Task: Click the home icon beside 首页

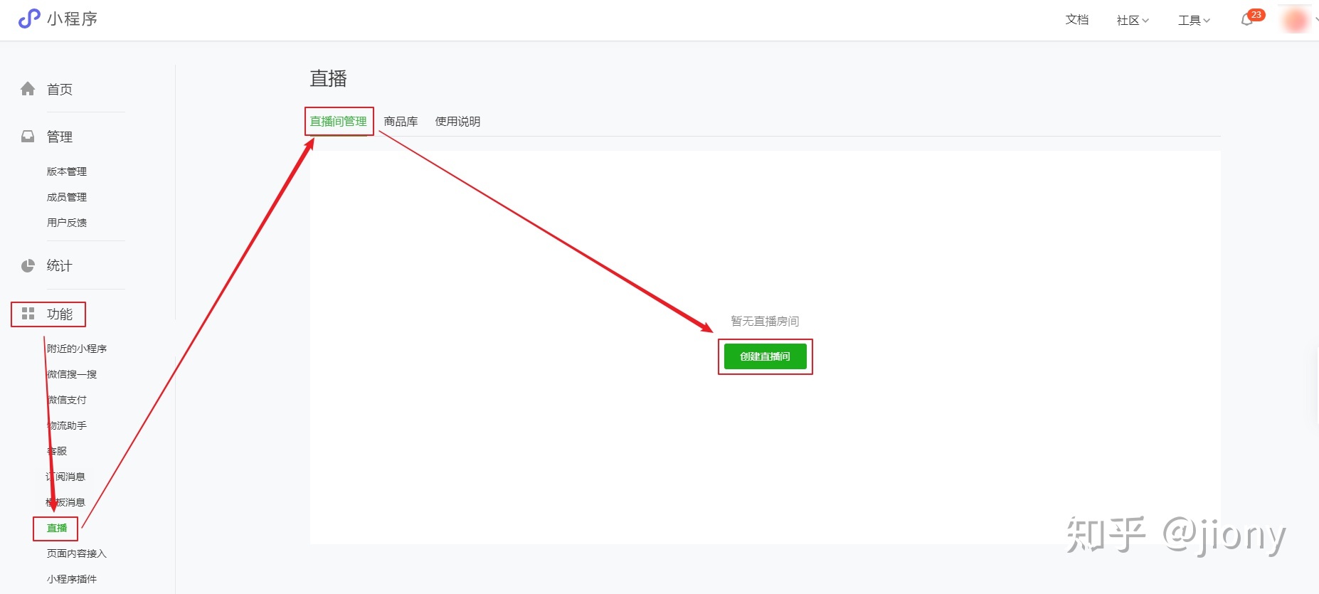Action: coord(28,89)
